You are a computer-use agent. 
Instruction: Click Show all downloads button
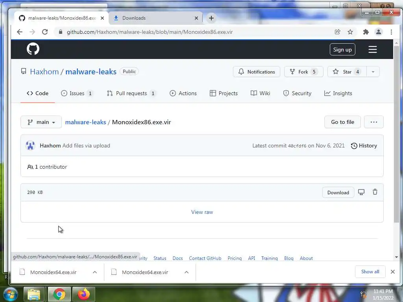click(370, 272)
